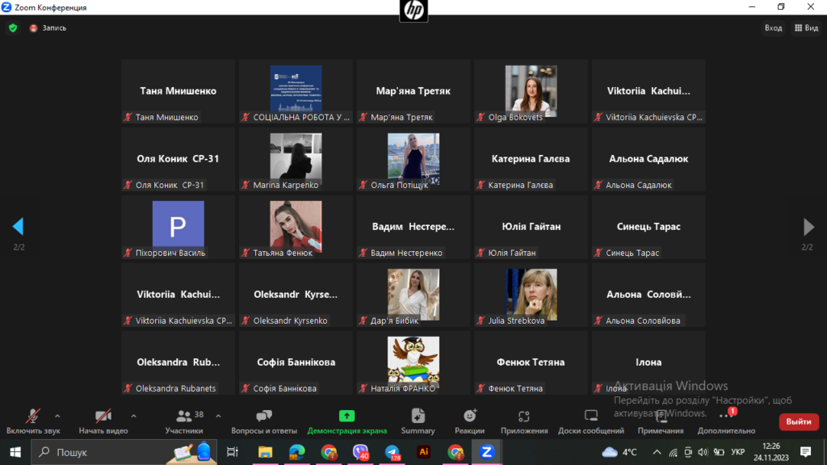Open Telegram from the Windows taskbar
The height and width of the screenshot is (465, 827).
pos(392,452)
